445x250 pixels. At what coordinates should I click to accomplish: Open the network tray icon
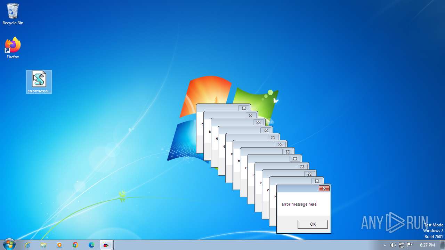(x=401, y=245)
